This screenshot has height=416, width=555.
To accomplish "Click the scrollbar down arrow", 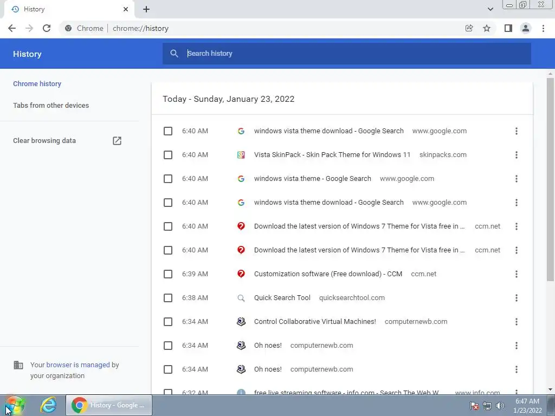I will click(550, 389).
